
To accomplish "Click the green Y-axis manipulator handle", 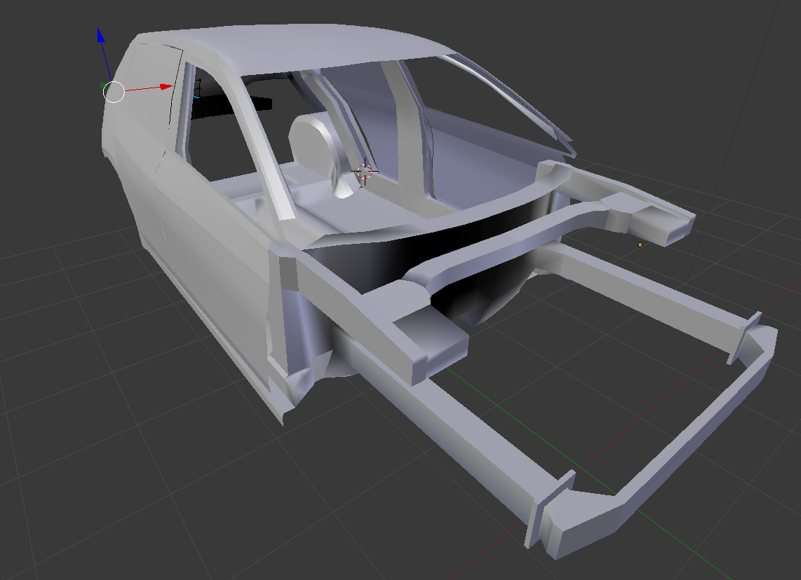I will (x=103, y=85).
